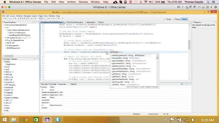
Task: Expand the Excel model node
Action: pyautogui.click(x=4, y=69)
